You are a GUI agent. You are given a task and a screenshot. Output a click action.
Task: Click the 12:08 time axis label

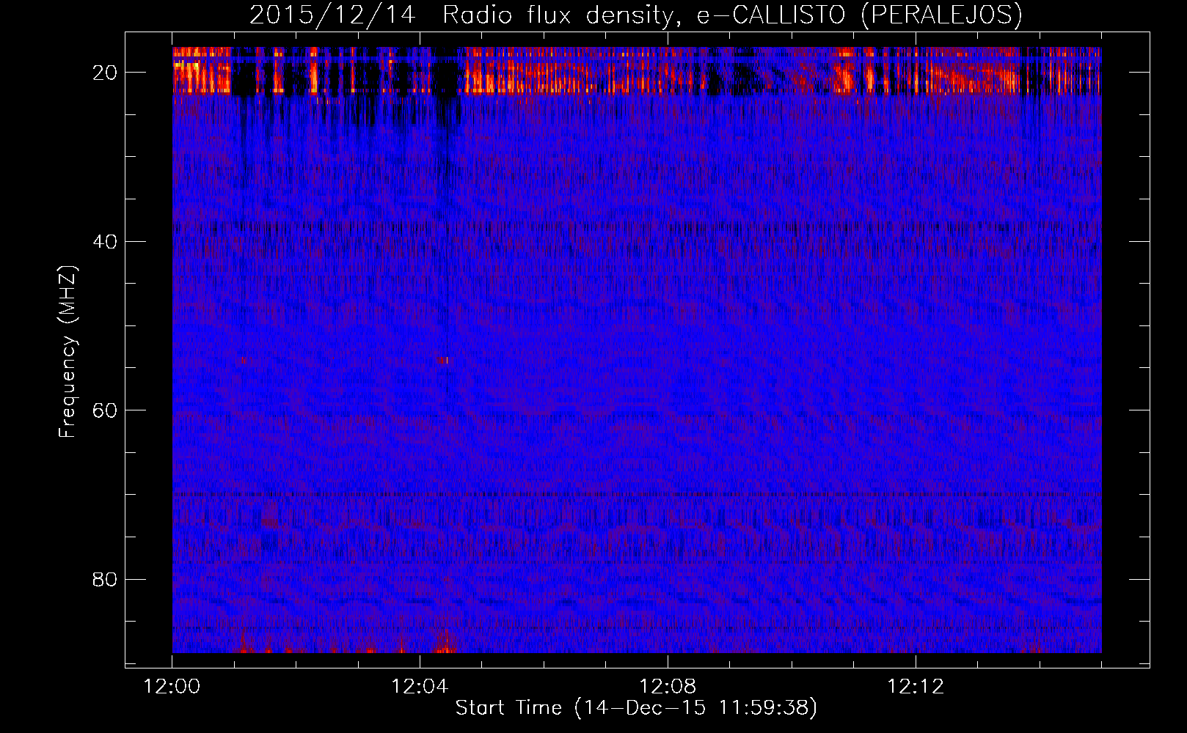point(668,687)
